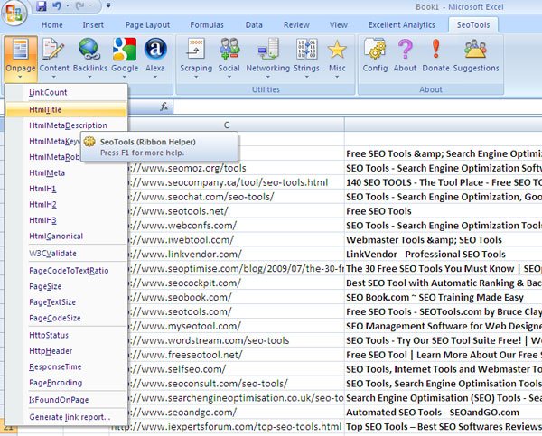Click the Alexa ribbon icon
The image size is (542, 436).
coord(155,49)
